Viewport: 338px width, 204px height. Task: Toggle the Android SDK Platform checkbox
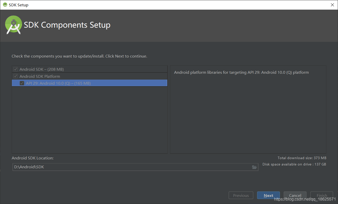click(x=16, y=76)
